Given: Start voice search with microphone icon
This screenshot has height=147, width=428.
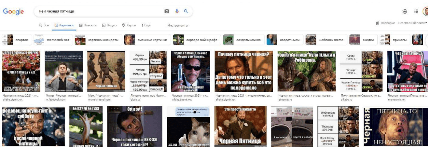Looking at the screenshot, I should 177,11.
